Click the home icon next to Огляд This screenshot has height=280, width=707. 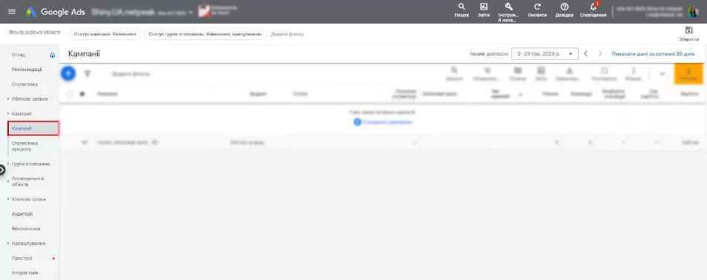coord(53,55)
